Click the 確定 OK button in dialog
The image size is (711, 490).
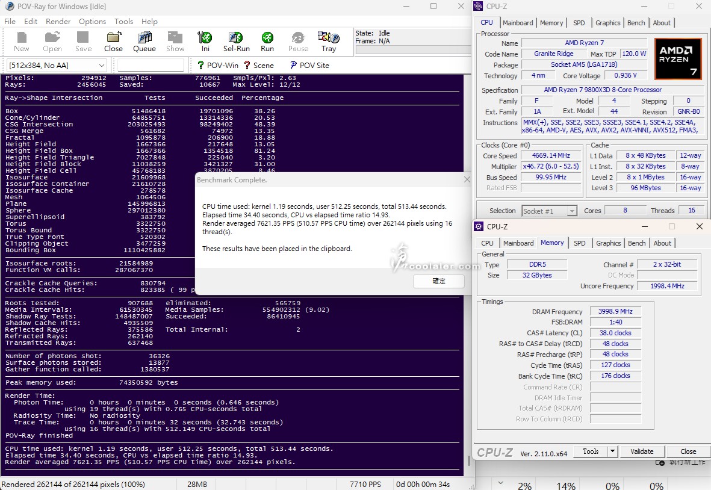[x=438, y=281]
